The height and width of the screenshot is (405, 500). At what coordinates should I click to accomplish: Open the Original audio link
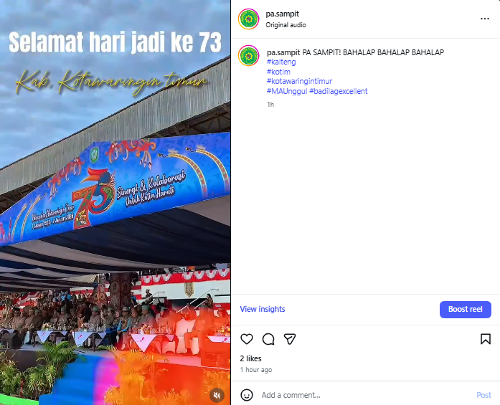tap(286, 25)
